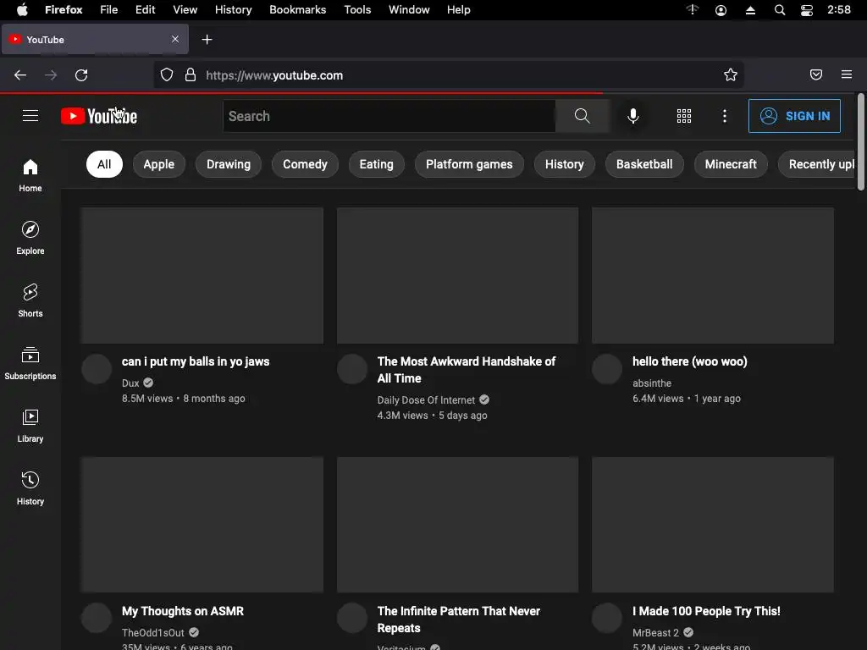Click the YouTube logo

click(x=99, y=116)
